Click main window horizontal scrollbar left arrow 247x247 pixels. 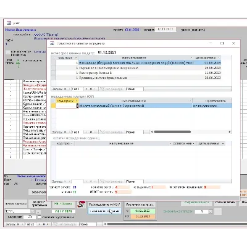pyautogui.click(x=105, y=224)
